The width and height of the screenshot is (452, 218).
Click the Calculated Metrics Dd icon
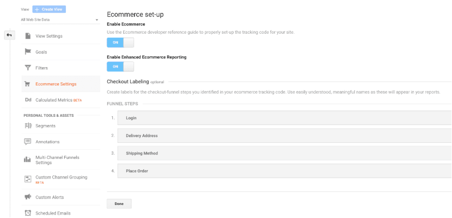28,100
